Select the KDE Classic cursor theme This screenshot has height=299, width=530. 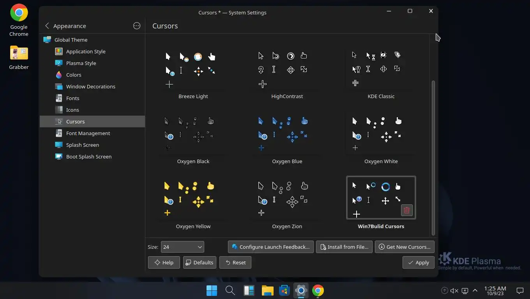pos(381,74)
